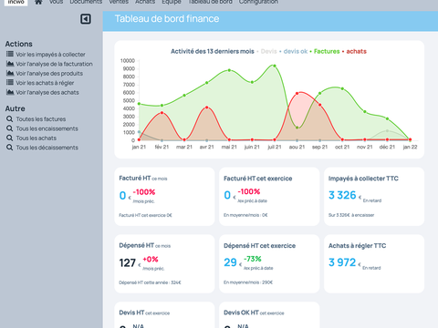Open the Ventes menu

tap(119, 2)
